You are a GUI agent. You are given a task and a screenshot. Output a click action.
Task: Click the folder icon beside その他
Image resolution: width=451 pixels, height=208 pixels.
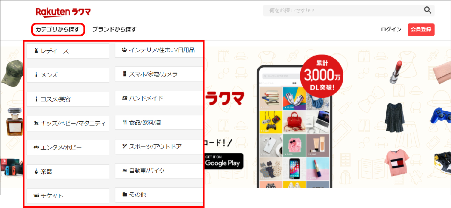(124, 194)
